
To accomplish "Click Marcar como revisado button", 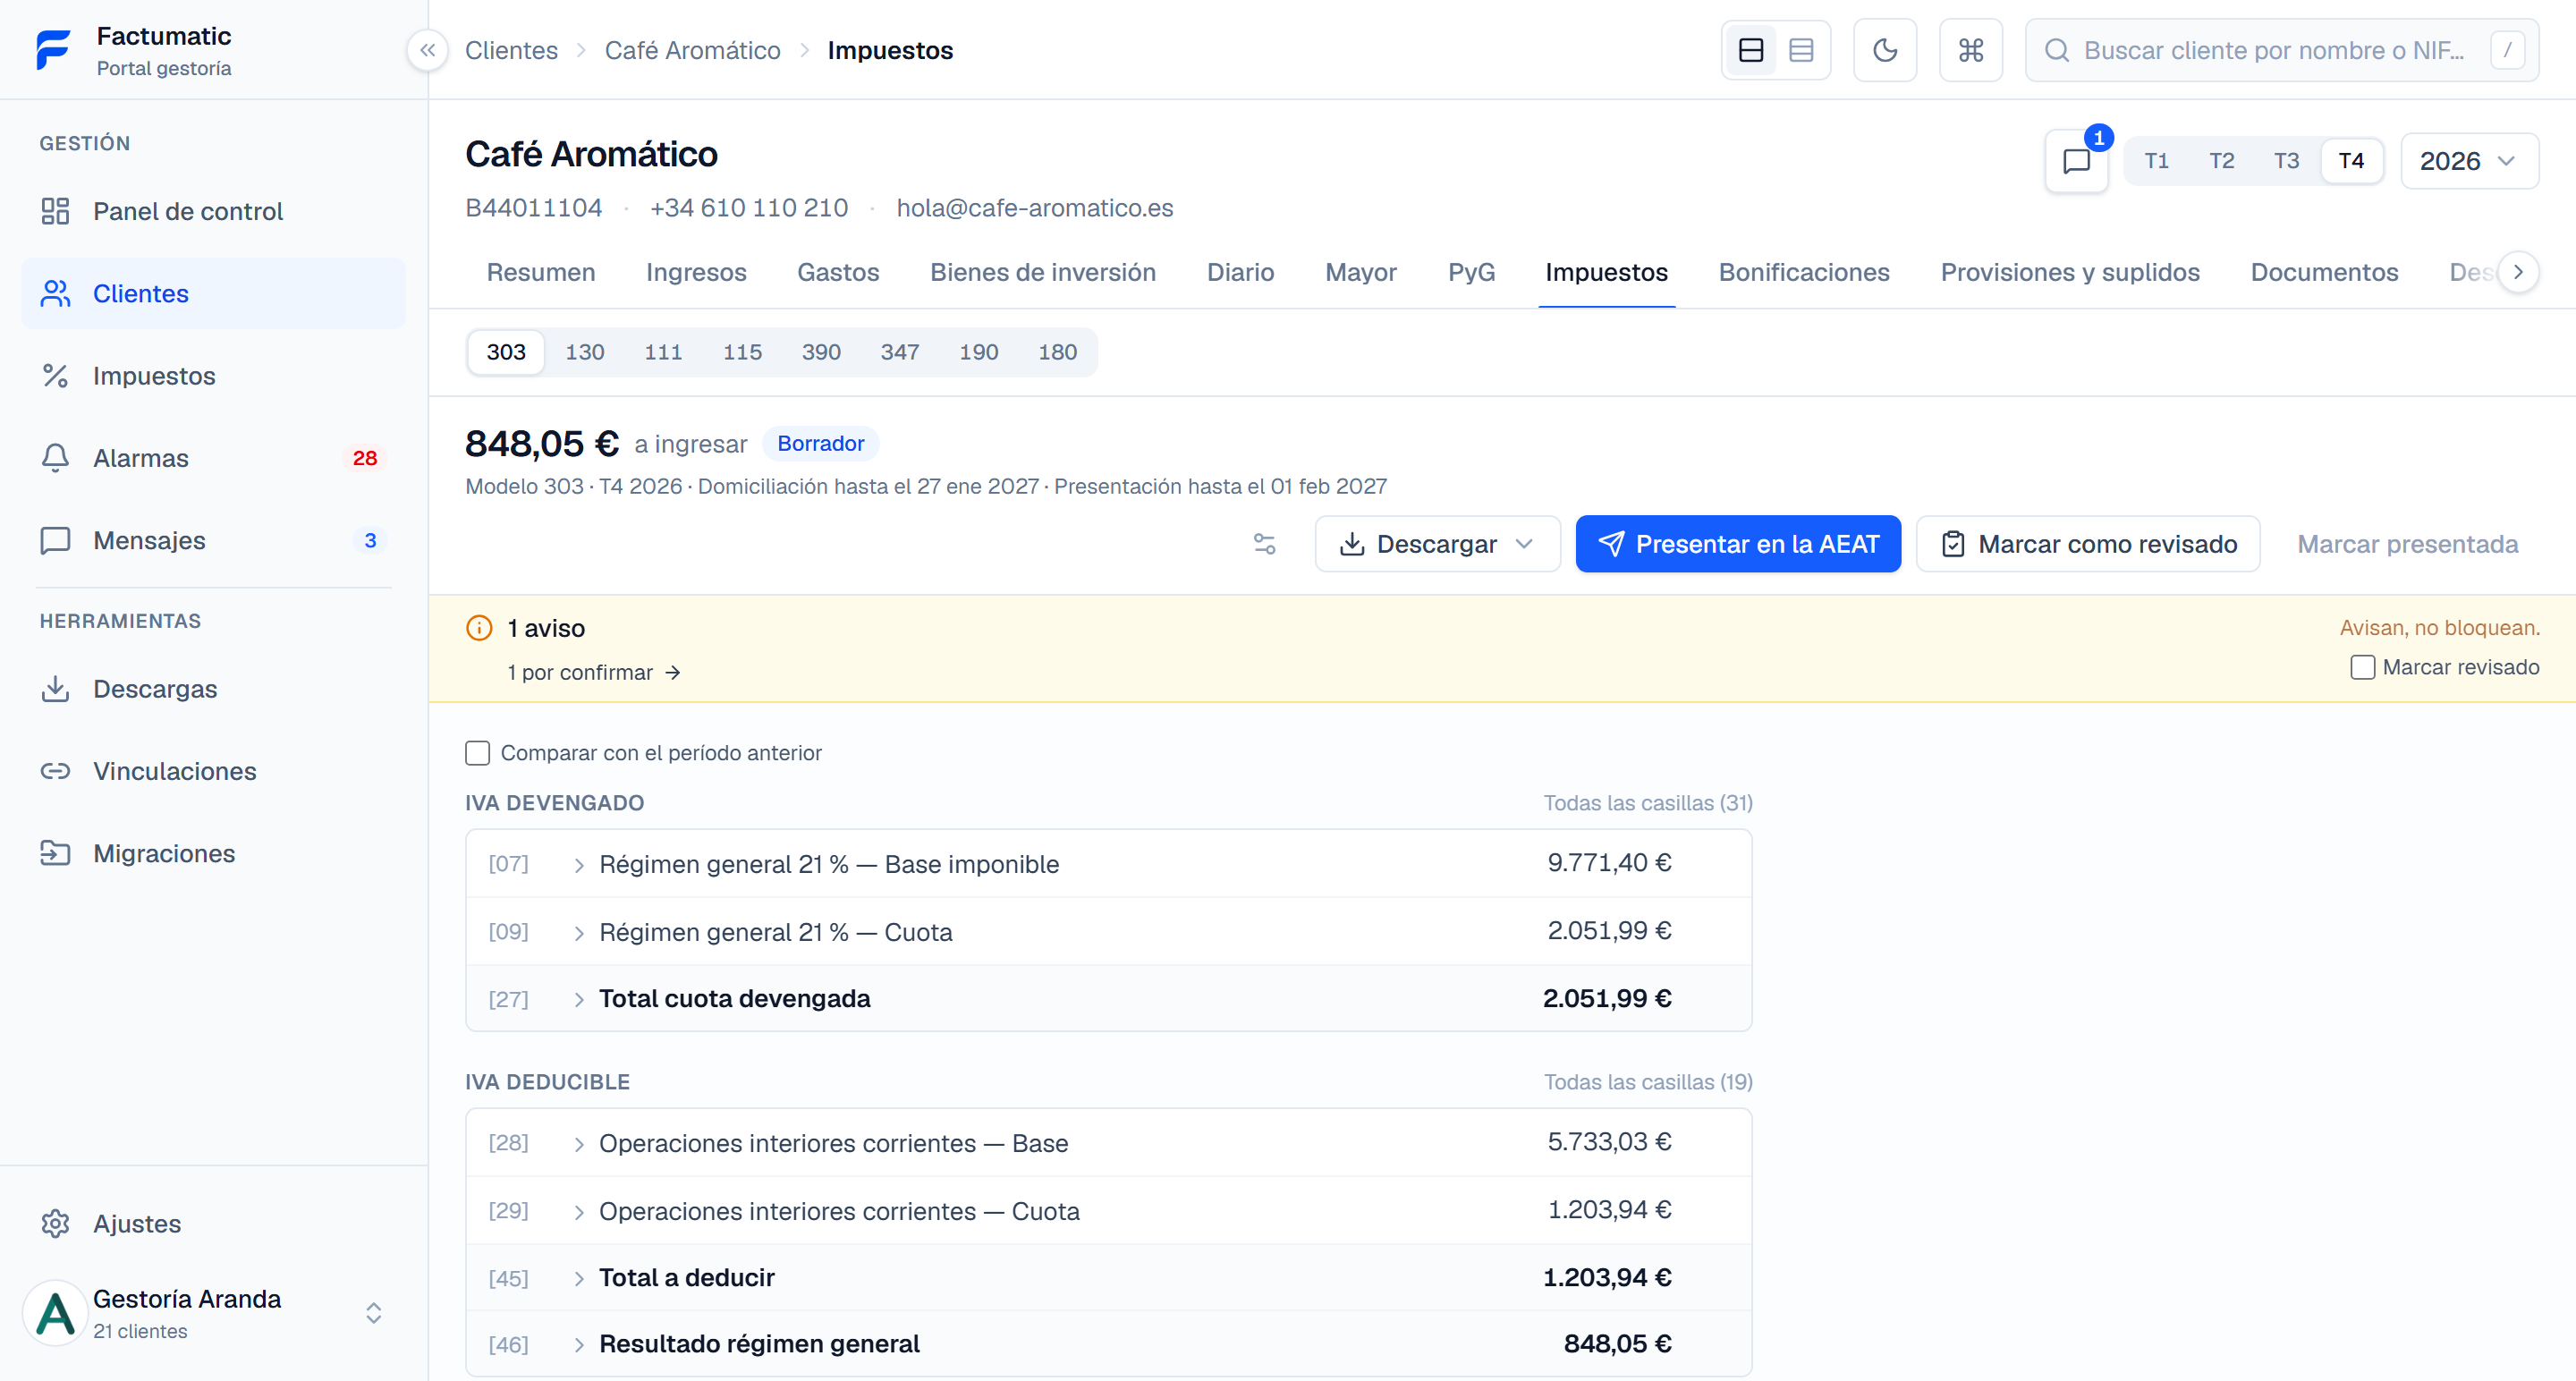I will tap(2088, 544).
